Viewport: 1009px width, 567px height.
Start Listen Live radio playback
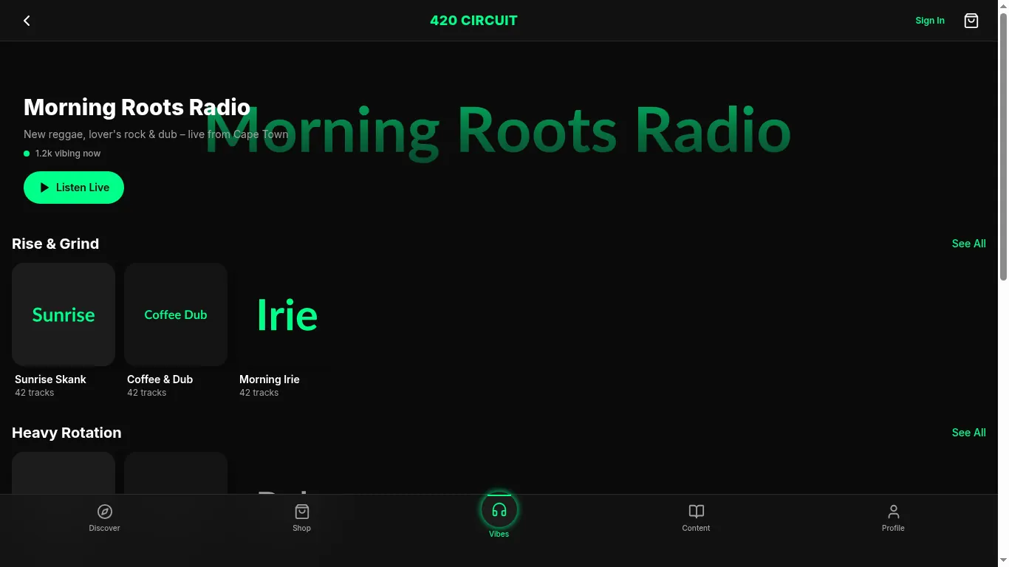point(74,188)
